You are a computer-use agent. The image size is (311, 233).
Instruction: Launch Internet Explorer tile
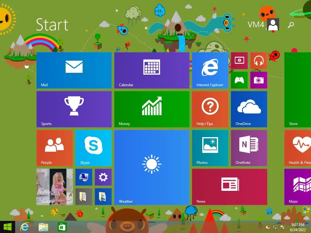point(210,70)
